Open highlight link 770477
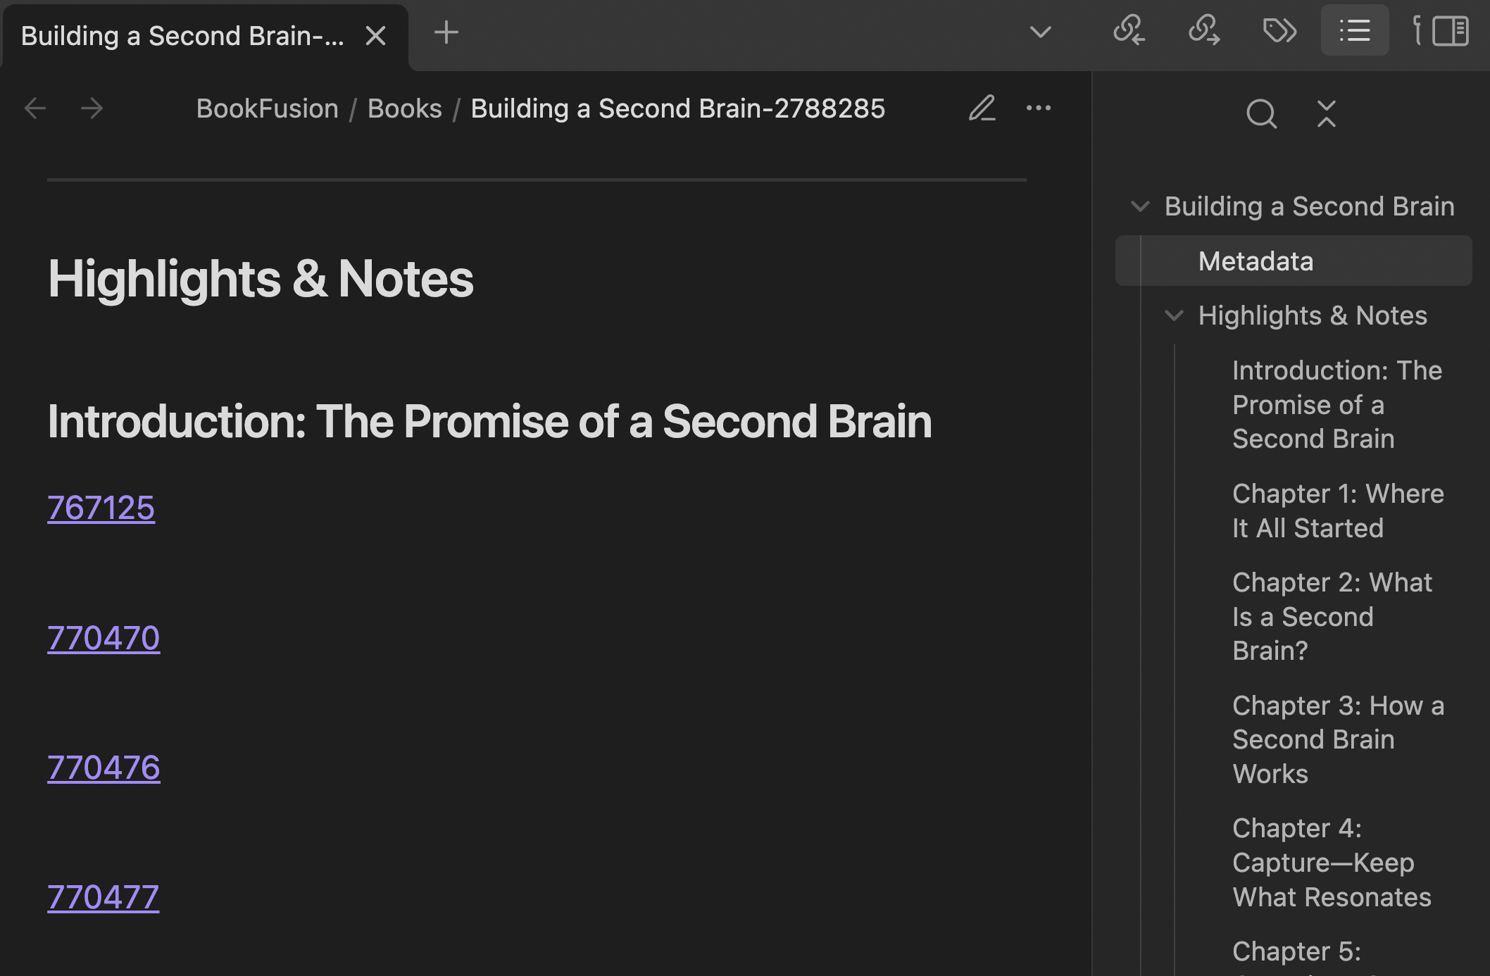Image resolution: width=1490 pixels, height=976 pixels. [104, 897]
